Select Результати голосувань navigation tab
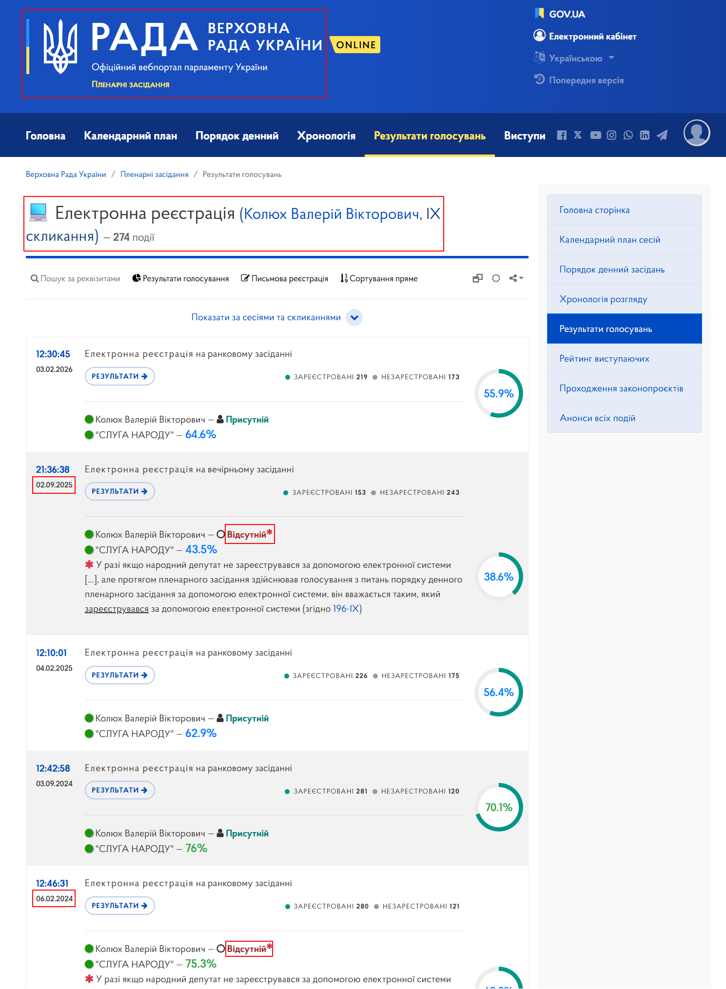The width and height of the screenshot is (726, 989). click(430, 136)
